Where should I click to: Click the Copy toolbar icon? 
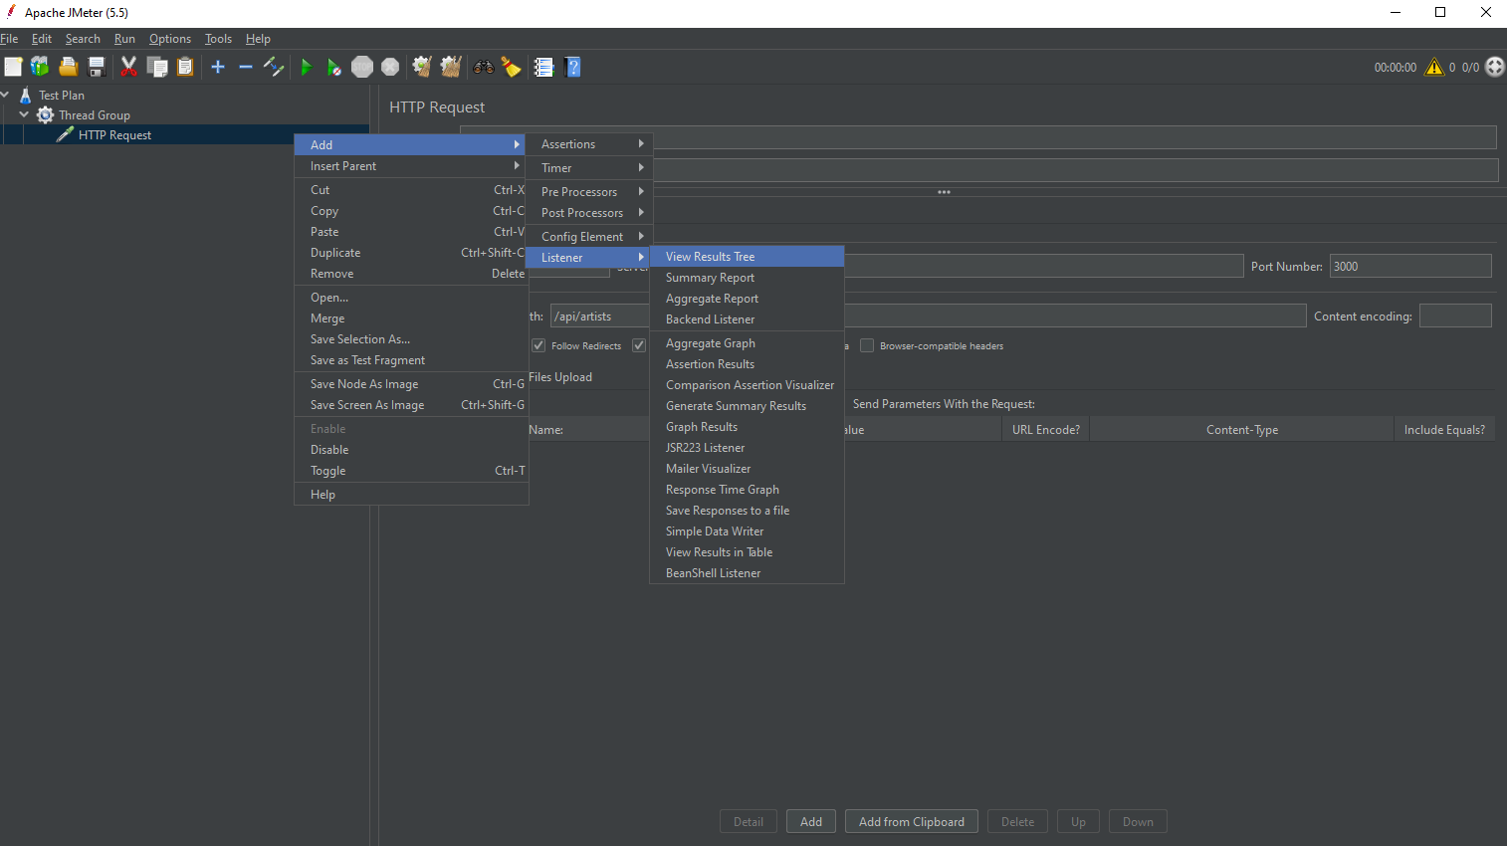click(157, 67)
